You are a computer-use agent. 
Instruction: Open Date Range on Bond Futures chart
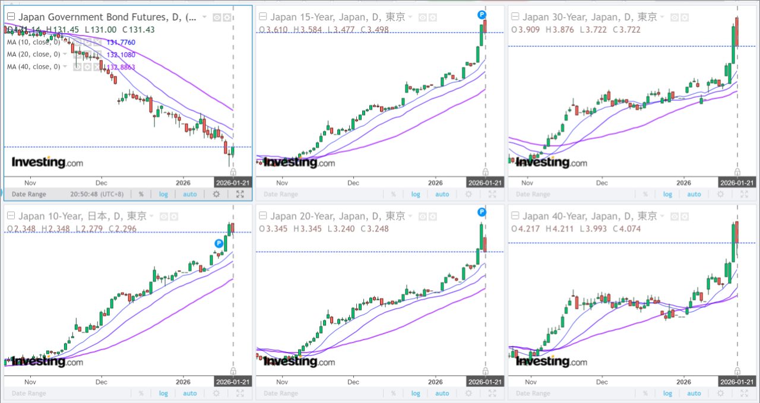coord(29,194)
